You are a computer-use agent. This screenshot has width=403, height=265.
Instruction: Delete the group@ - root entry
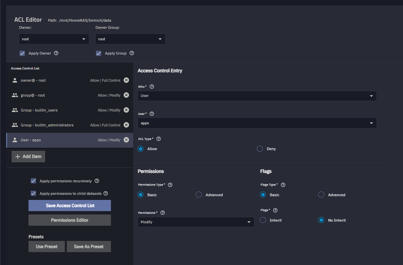click(x=126, y=95)
